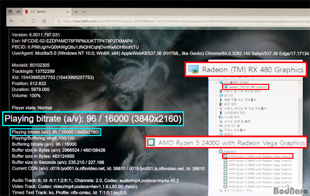Open the tabs you've set aside
Image resolution: width=310 pixels, height=196 pixels.
click(x=10, y=12)
